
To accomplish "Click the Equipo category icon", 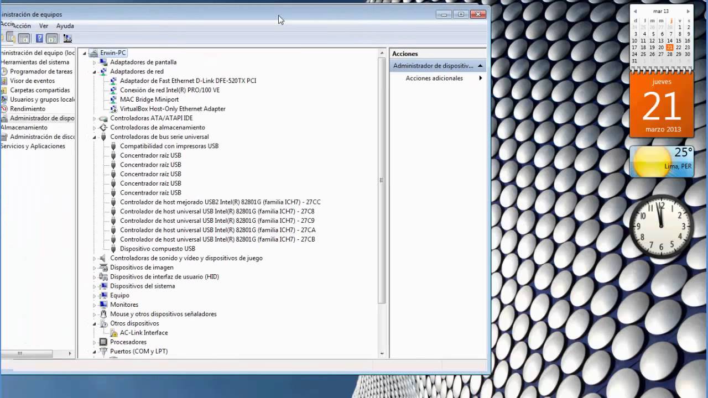I will (103, 295).
